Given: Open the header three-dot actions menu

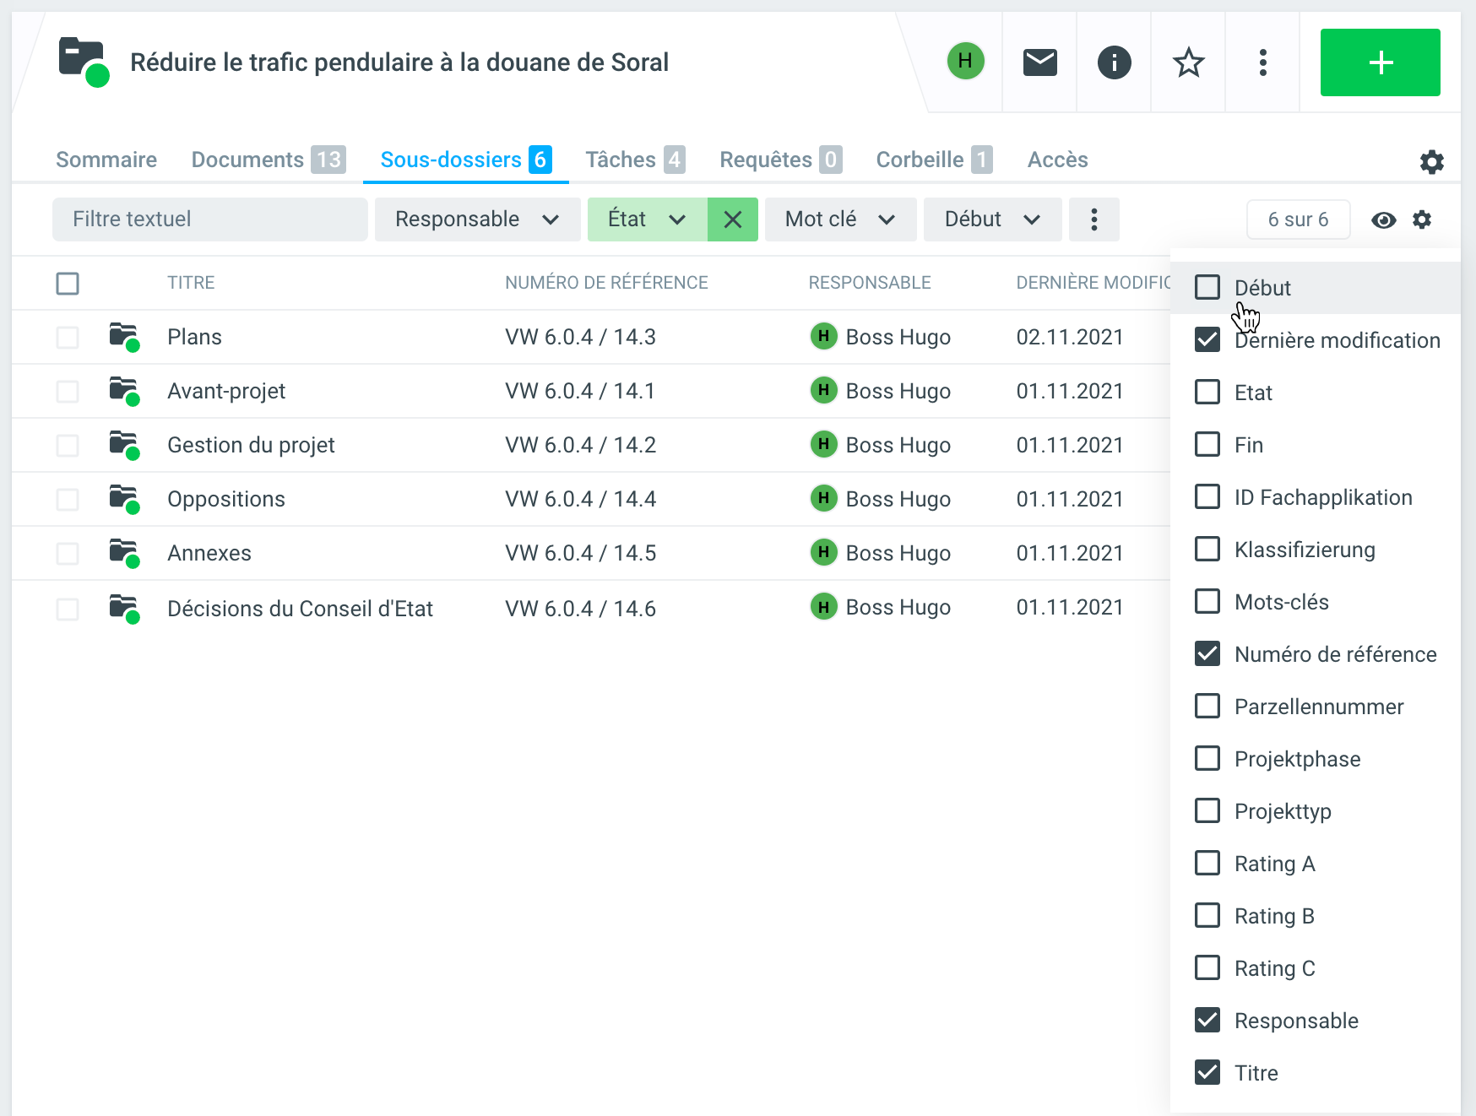Looking at the screenshot, I should (1262, 62).
